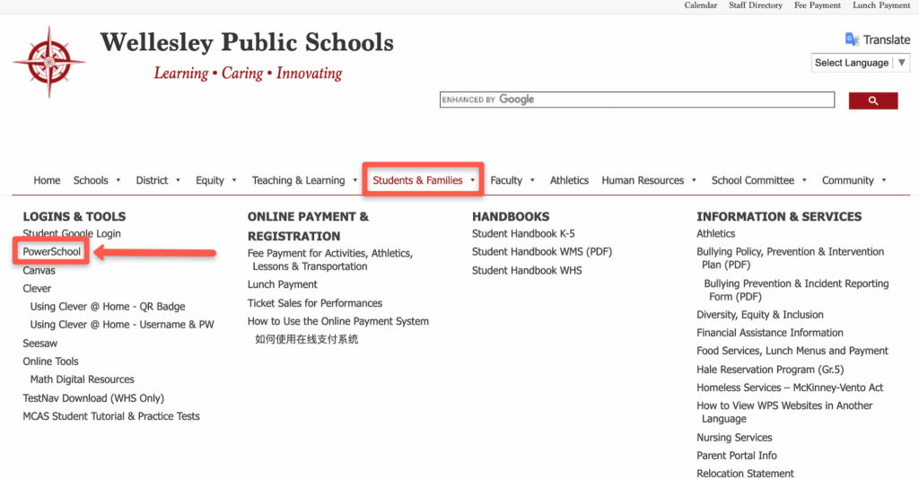Open Nursing Services link
The height and width of the screenshot is (479, 919).
[x=734, y=438]
